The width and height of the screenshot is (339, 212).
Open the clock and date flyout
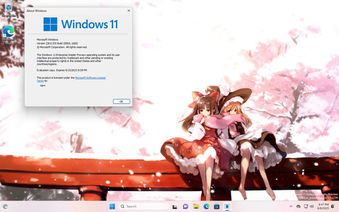(323, 206)
